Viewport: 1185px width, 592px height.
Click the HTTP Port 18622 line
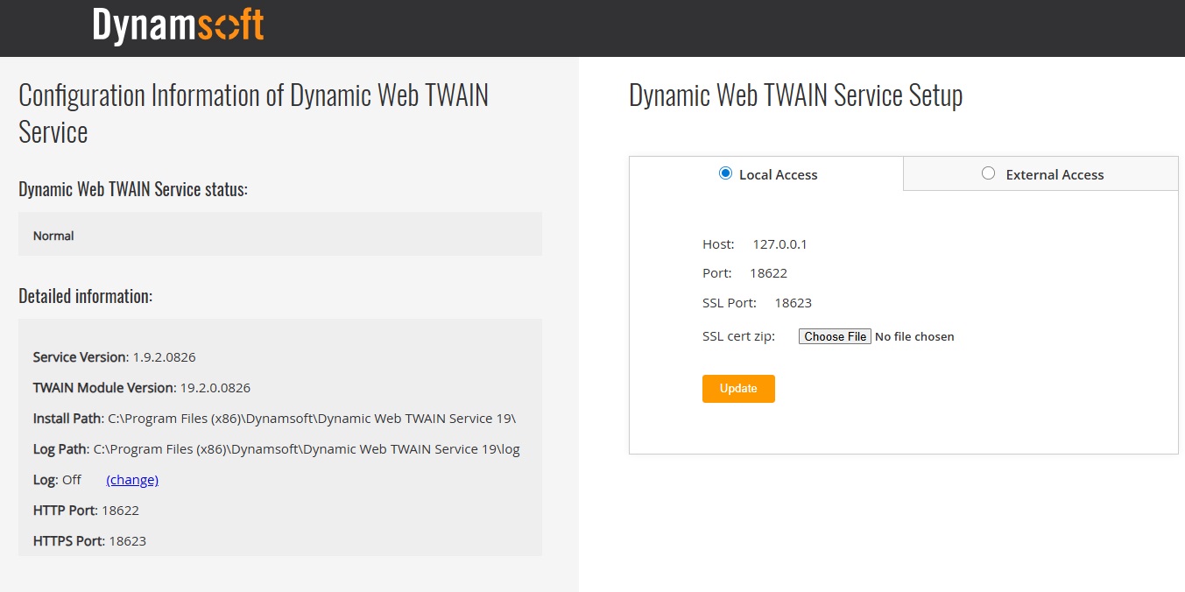86,511
